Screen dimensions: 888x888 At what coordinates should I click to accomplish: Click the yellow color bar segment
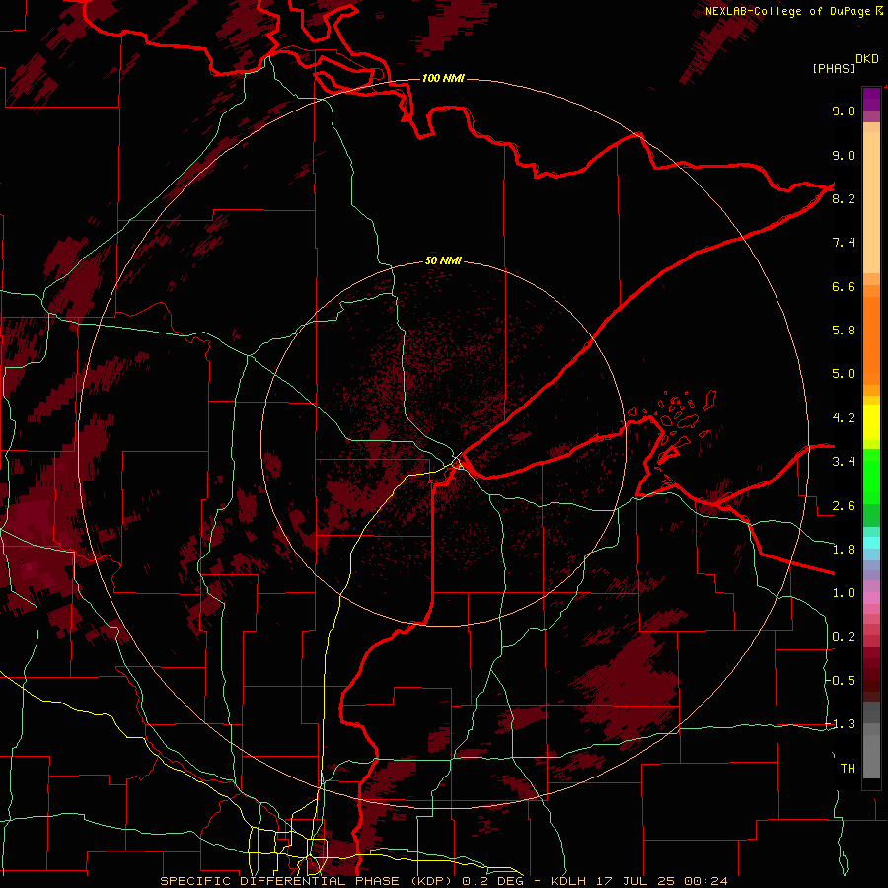pyautogui.click(x=871, y=422)
